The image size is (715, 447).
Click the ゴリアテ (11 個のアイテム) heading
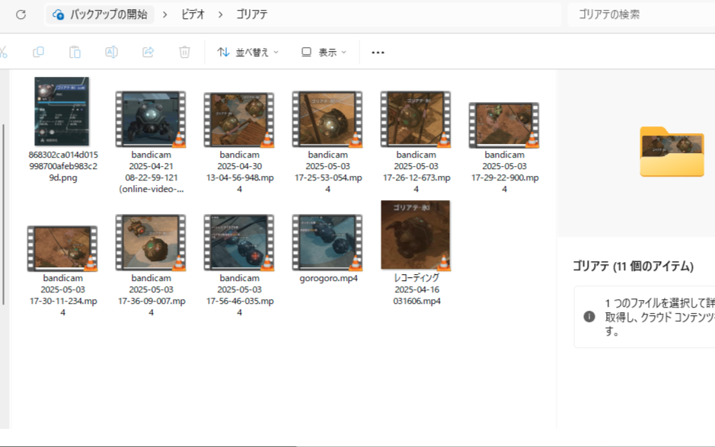click(633, 266)
